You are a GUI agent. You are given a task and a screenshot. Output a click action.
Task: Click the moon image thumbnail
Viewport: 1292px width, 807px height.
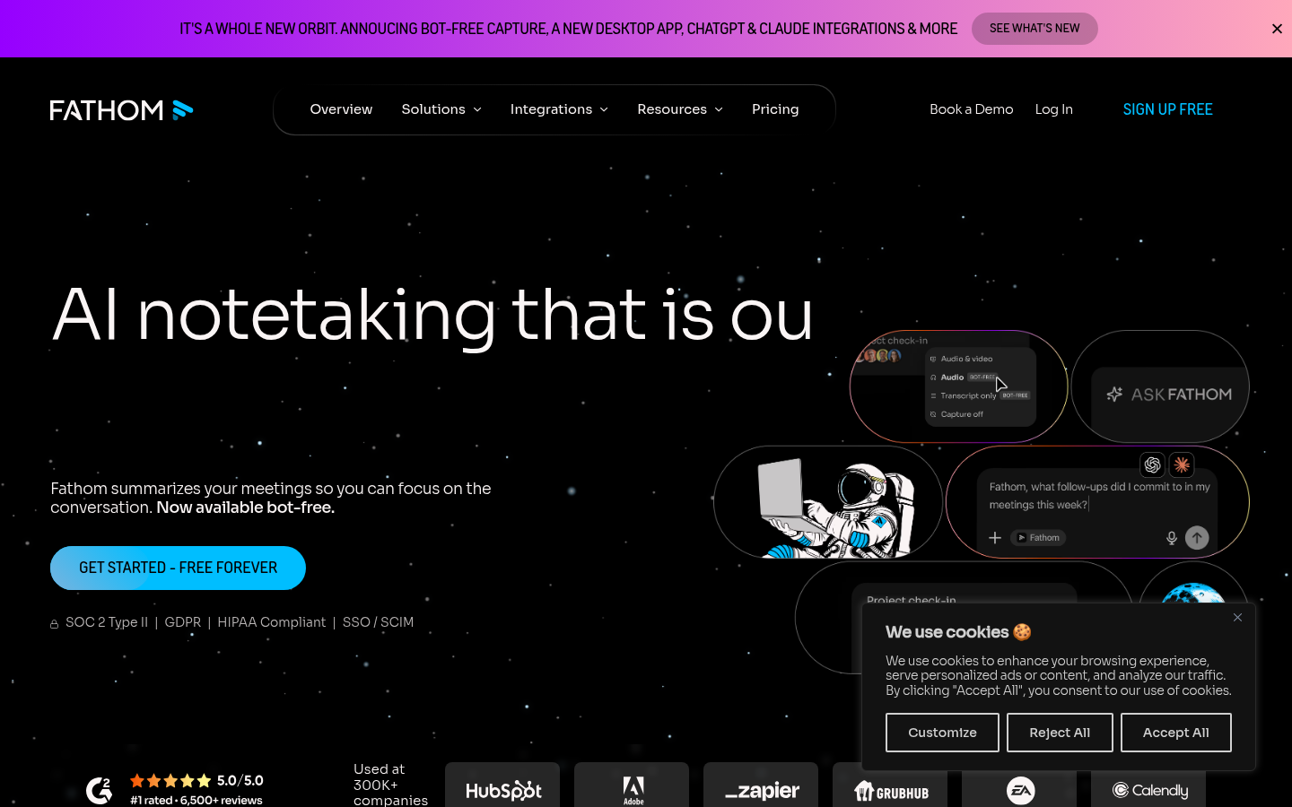coord(1193,593)
